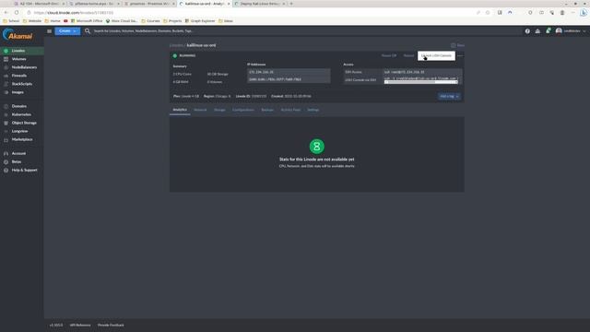Expand the username account dropdown
590x332 pixels.
click(574, 31)
